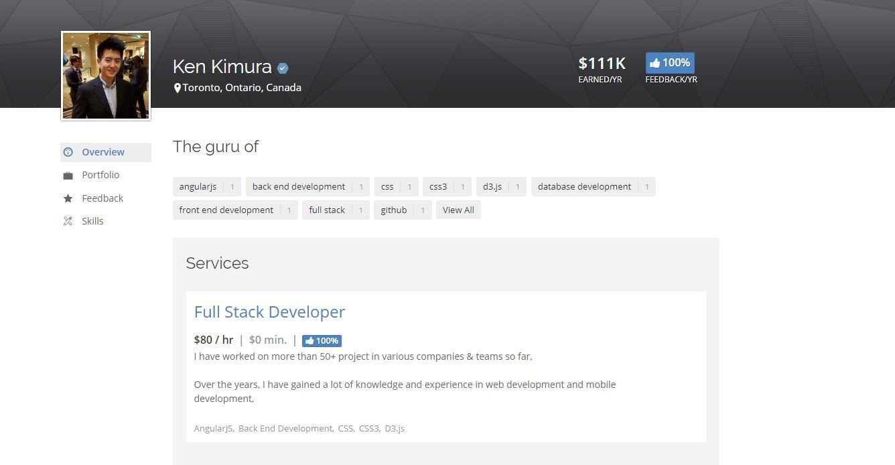Screen dimensions: 895x465
Task: Click the Ken Kimura name heading
Action: point(222,67)
